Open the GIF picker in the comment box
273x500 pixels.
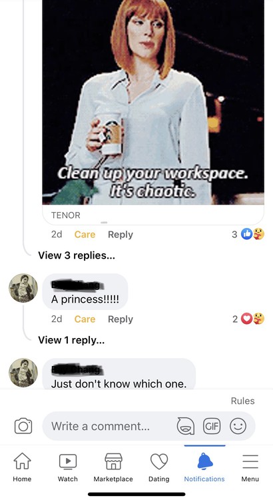pyautogui.click(x=212, y=426)
